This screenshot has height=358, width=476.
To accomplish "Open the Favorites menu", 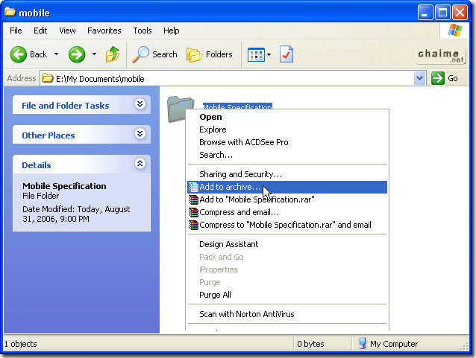I will (x=104, y=31).
